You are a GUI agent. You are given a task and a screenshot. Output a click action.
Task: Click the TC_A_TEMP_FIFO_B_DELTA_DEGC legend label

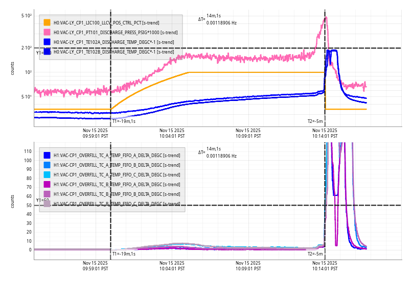117,165
